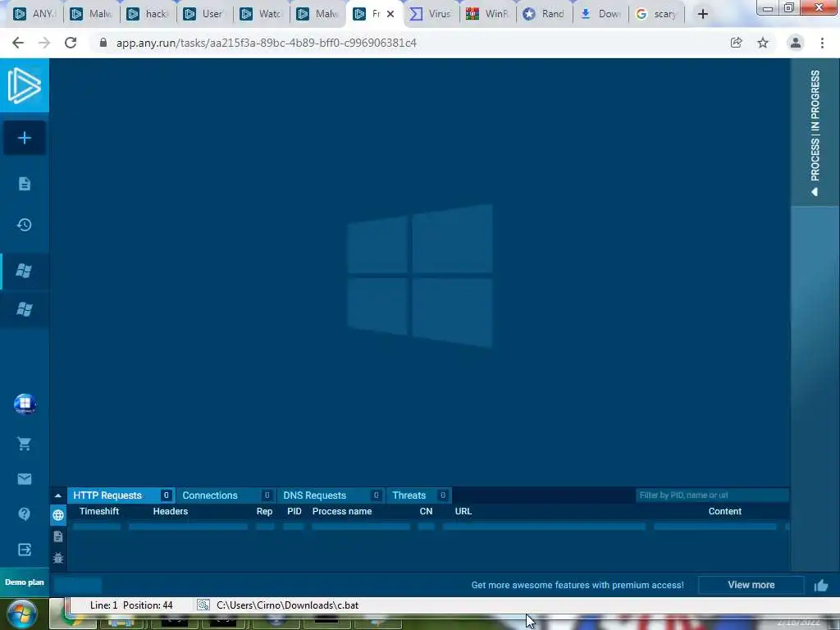Open the Windows Start orb

(22, 614)
